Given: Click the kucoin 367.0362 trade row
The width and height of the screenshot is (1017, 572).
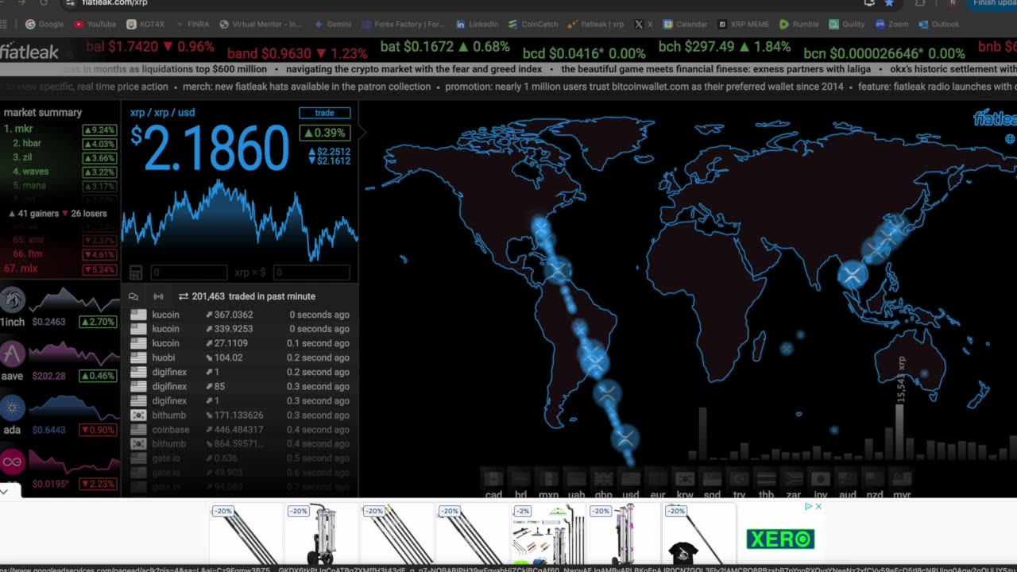Looking at the screenshot, I should pos(240,315).
